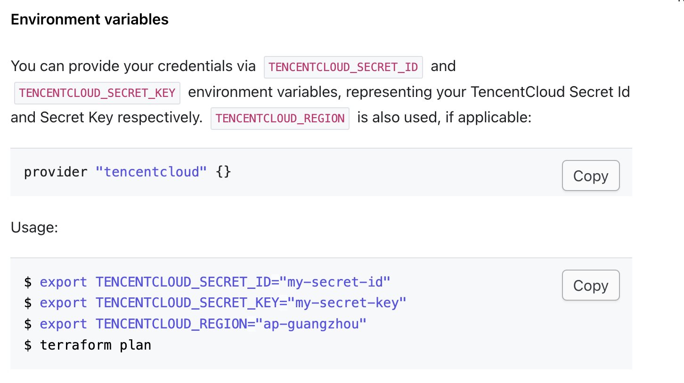The image size is (684, 383).
Task: Click the empty braces after "tencentcloud"
Action: coord(223,172)
